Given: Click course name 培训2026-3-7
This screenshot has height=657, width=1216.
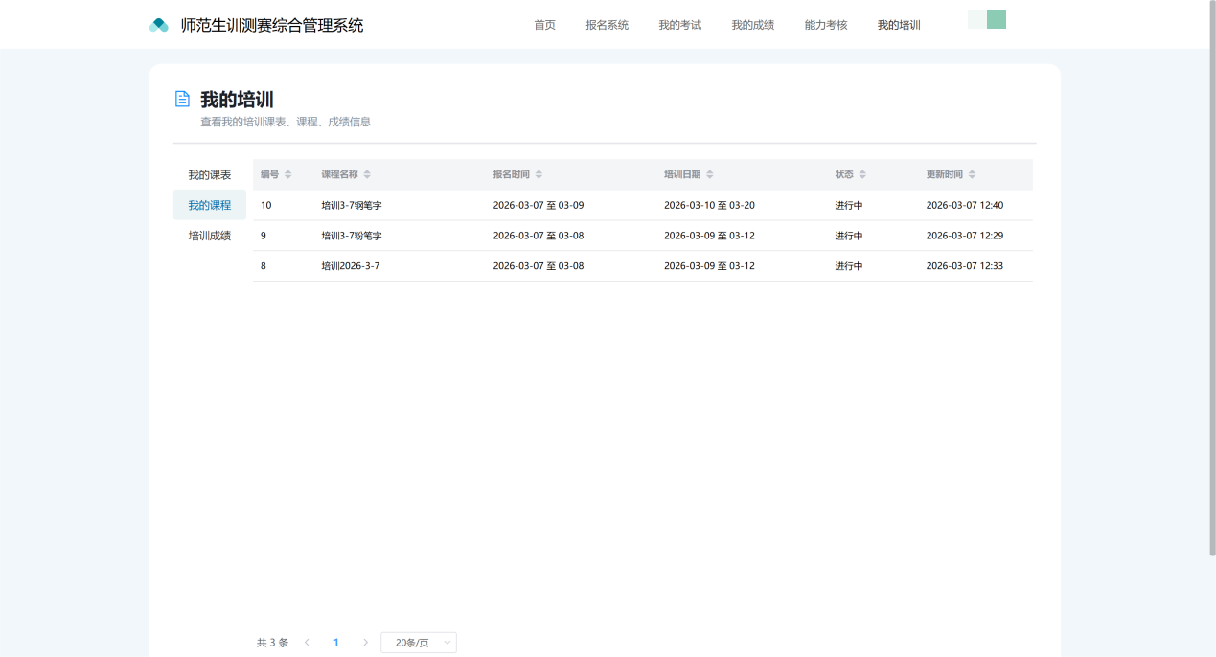Looking at the screenshot, I should point(351,266).
